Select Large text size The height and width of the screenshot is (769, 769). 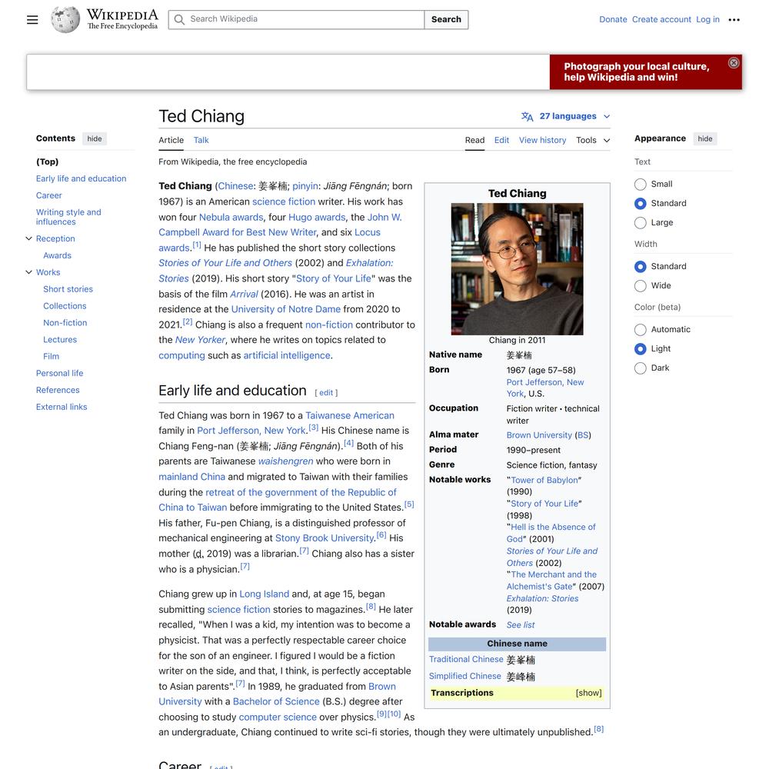(640, 223)
